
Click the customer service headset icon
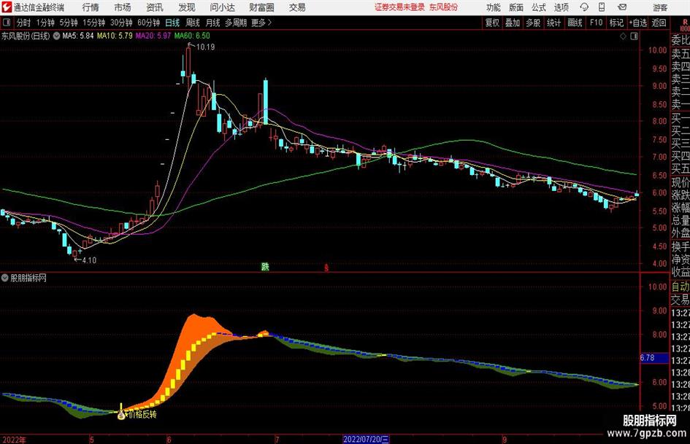point(584,7)
